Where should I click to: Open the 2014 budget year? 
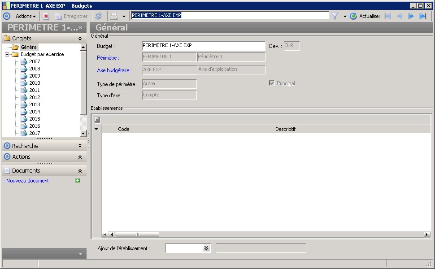coord(35,112)
